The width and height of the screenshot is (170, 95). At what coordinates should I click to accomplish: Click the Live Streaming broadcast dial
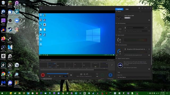(x=120, y=29)
